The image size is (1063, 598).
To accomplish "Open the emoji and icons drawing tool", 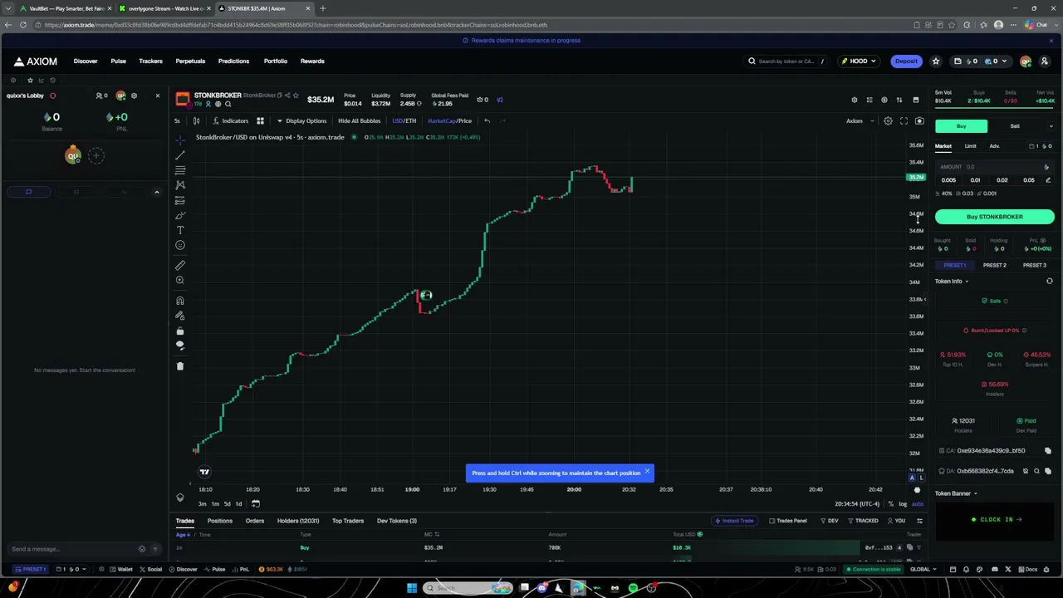I will coord(180,245).
